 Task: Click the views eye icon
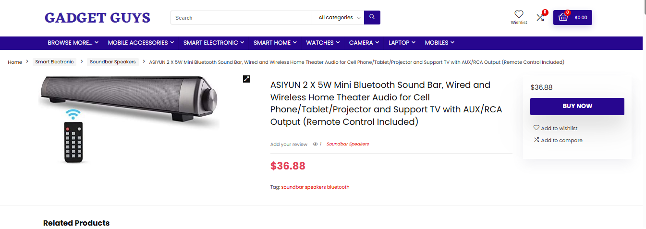point(315,144)
